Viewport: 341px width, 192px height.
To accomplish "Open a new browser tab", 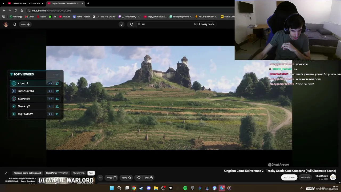I will coord(88,3).
